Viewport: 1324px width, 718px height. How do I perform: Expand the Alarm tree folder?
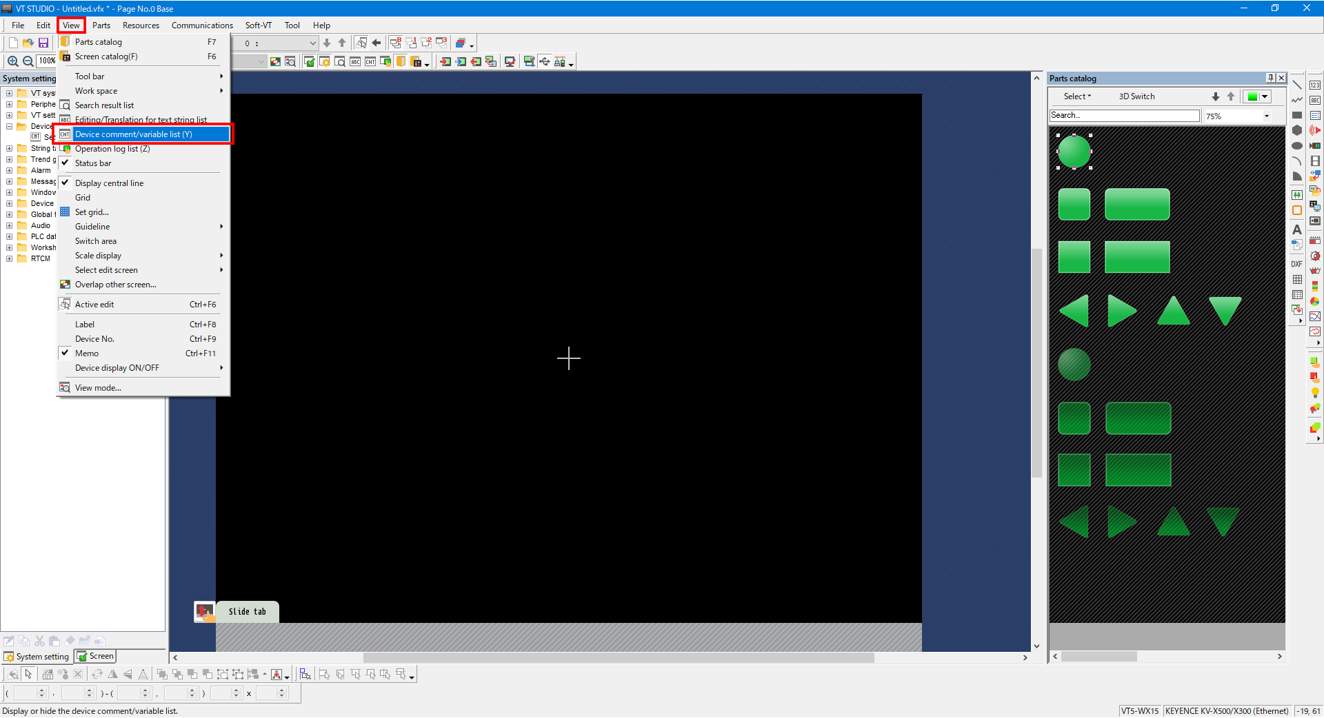pyautogui.click(x=10, y=170)
